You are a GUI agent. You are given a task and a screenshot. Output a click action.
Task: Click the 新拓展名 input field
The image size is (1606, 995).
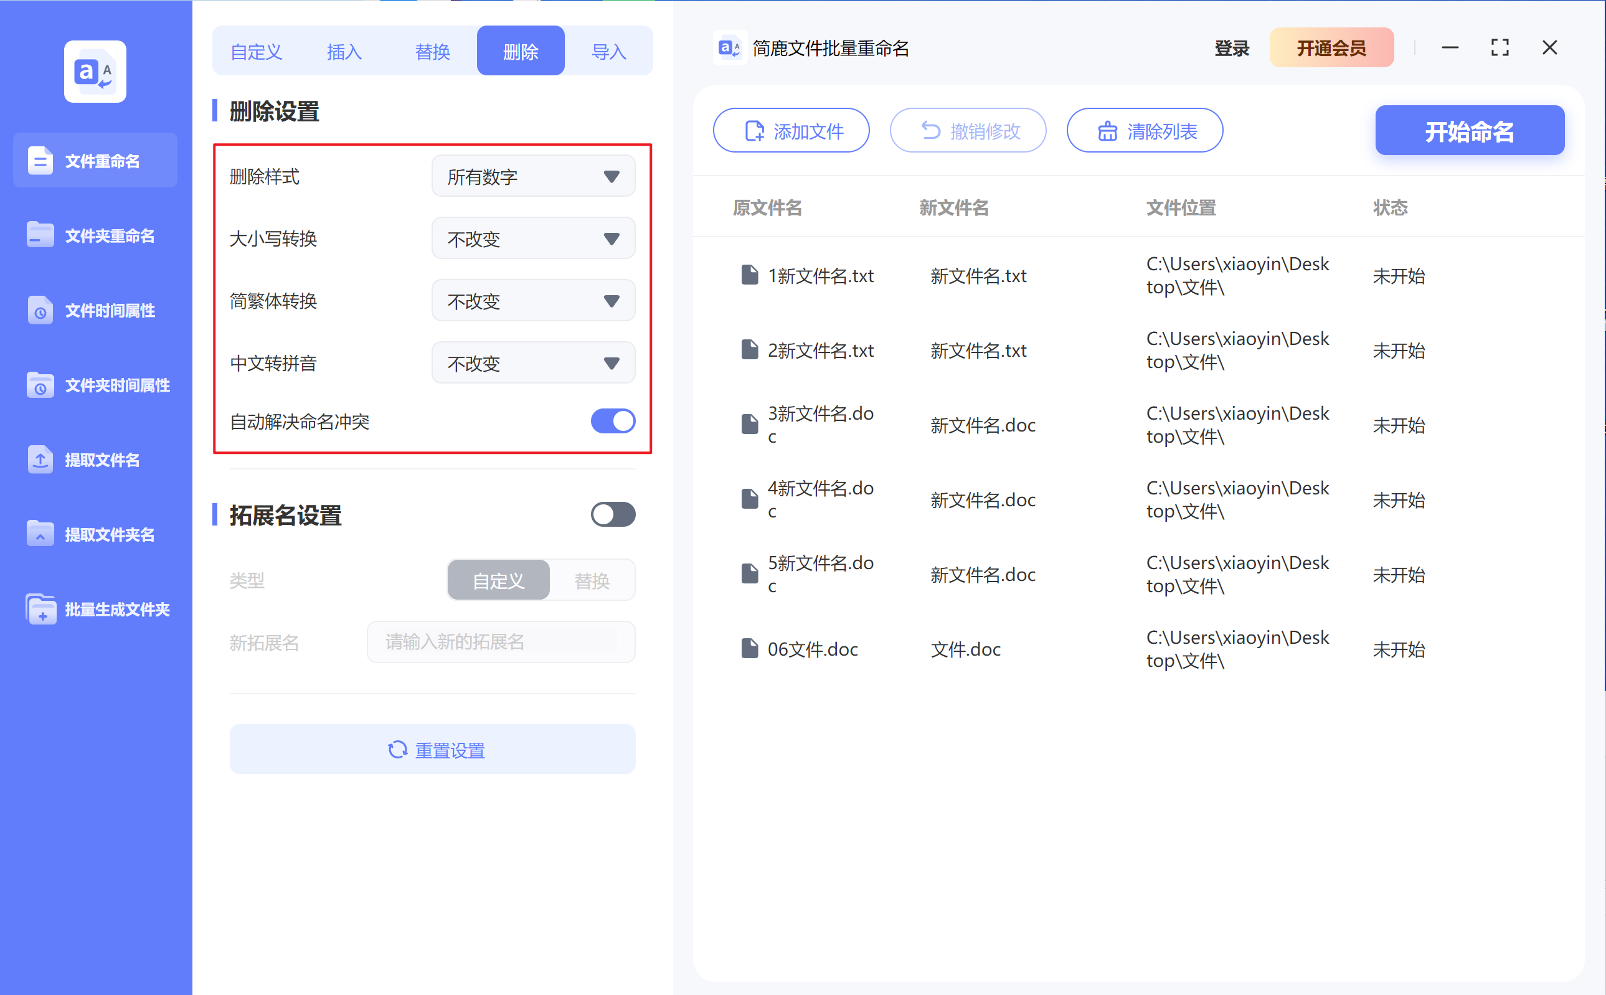[500, 641]
